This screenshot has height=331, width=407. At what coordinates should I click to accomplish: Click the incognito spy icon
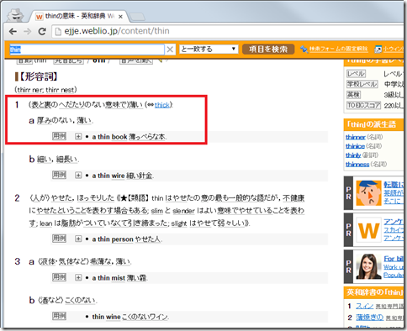tap(14, 16)
